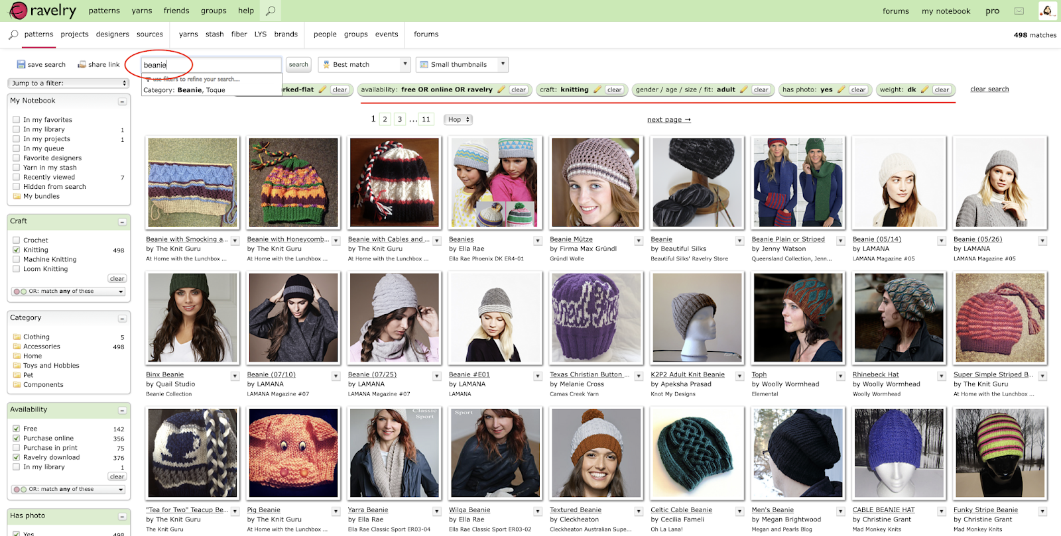Open the Home category folder icon
The height and width of the screenshot is (536, 1061).
[17, 356]
